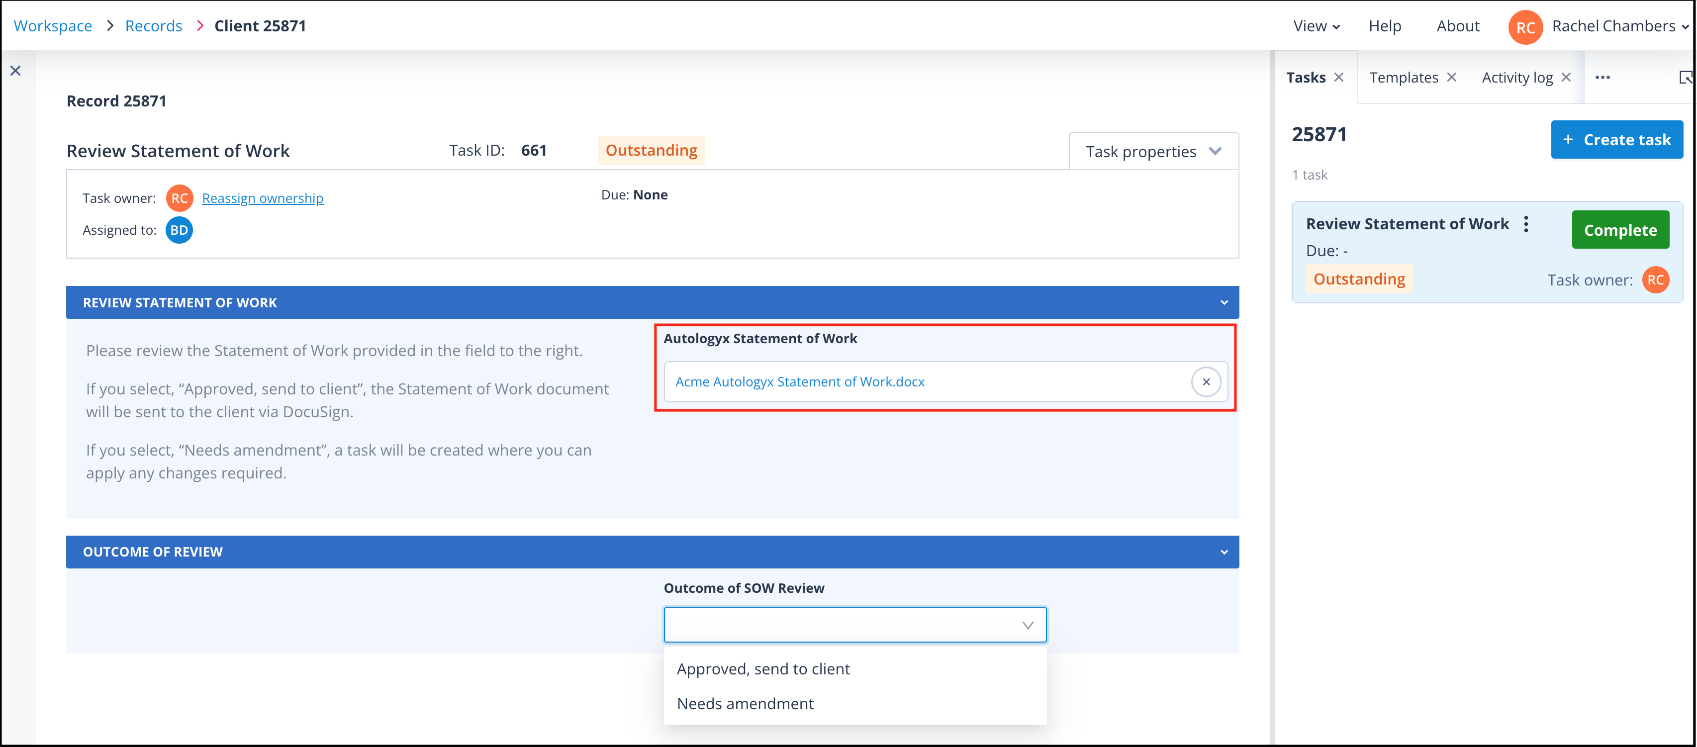Click the Record 25871 heading

pos(116,101)
